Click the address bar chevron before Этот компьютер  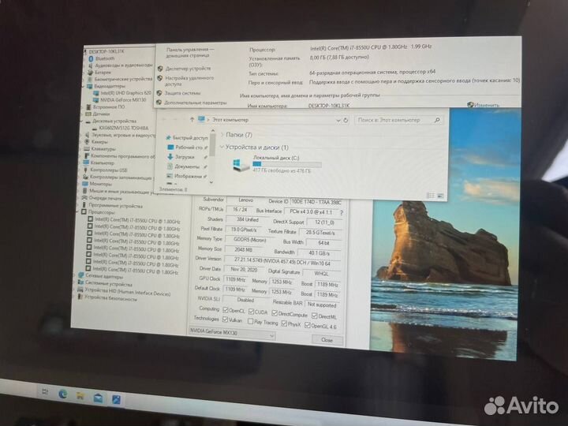click(x=208, y=120)
